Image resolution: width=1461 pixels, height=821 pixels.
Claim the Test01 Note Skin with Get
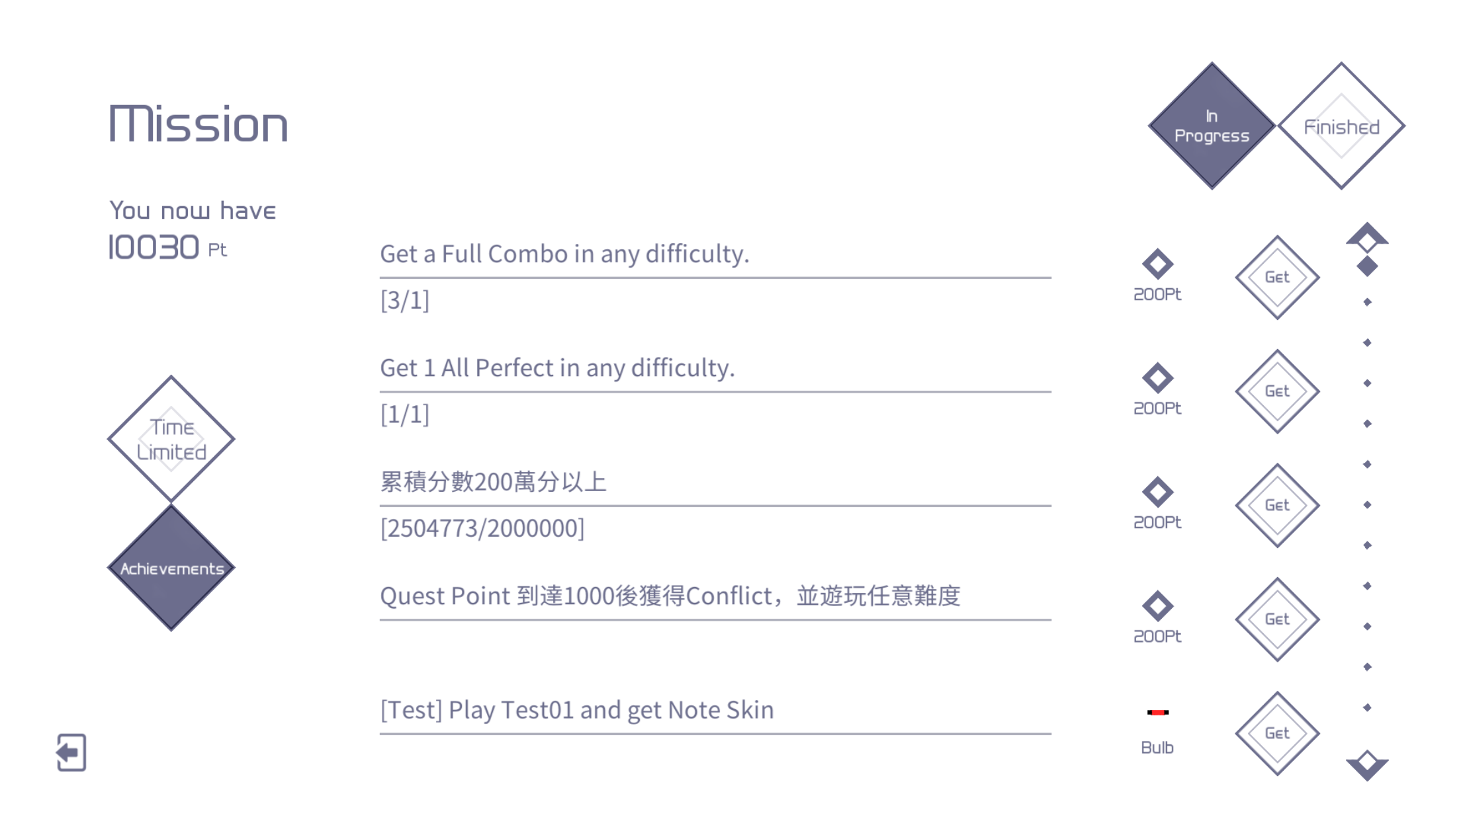(1277, 733)
